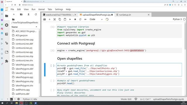Open Running Terminals and Kernels sidebar tab
Screen dimensions: 187x105
pos(7,25)
